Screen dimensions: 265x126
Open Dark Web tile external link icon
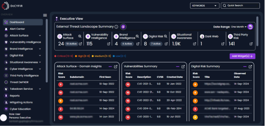223,44
